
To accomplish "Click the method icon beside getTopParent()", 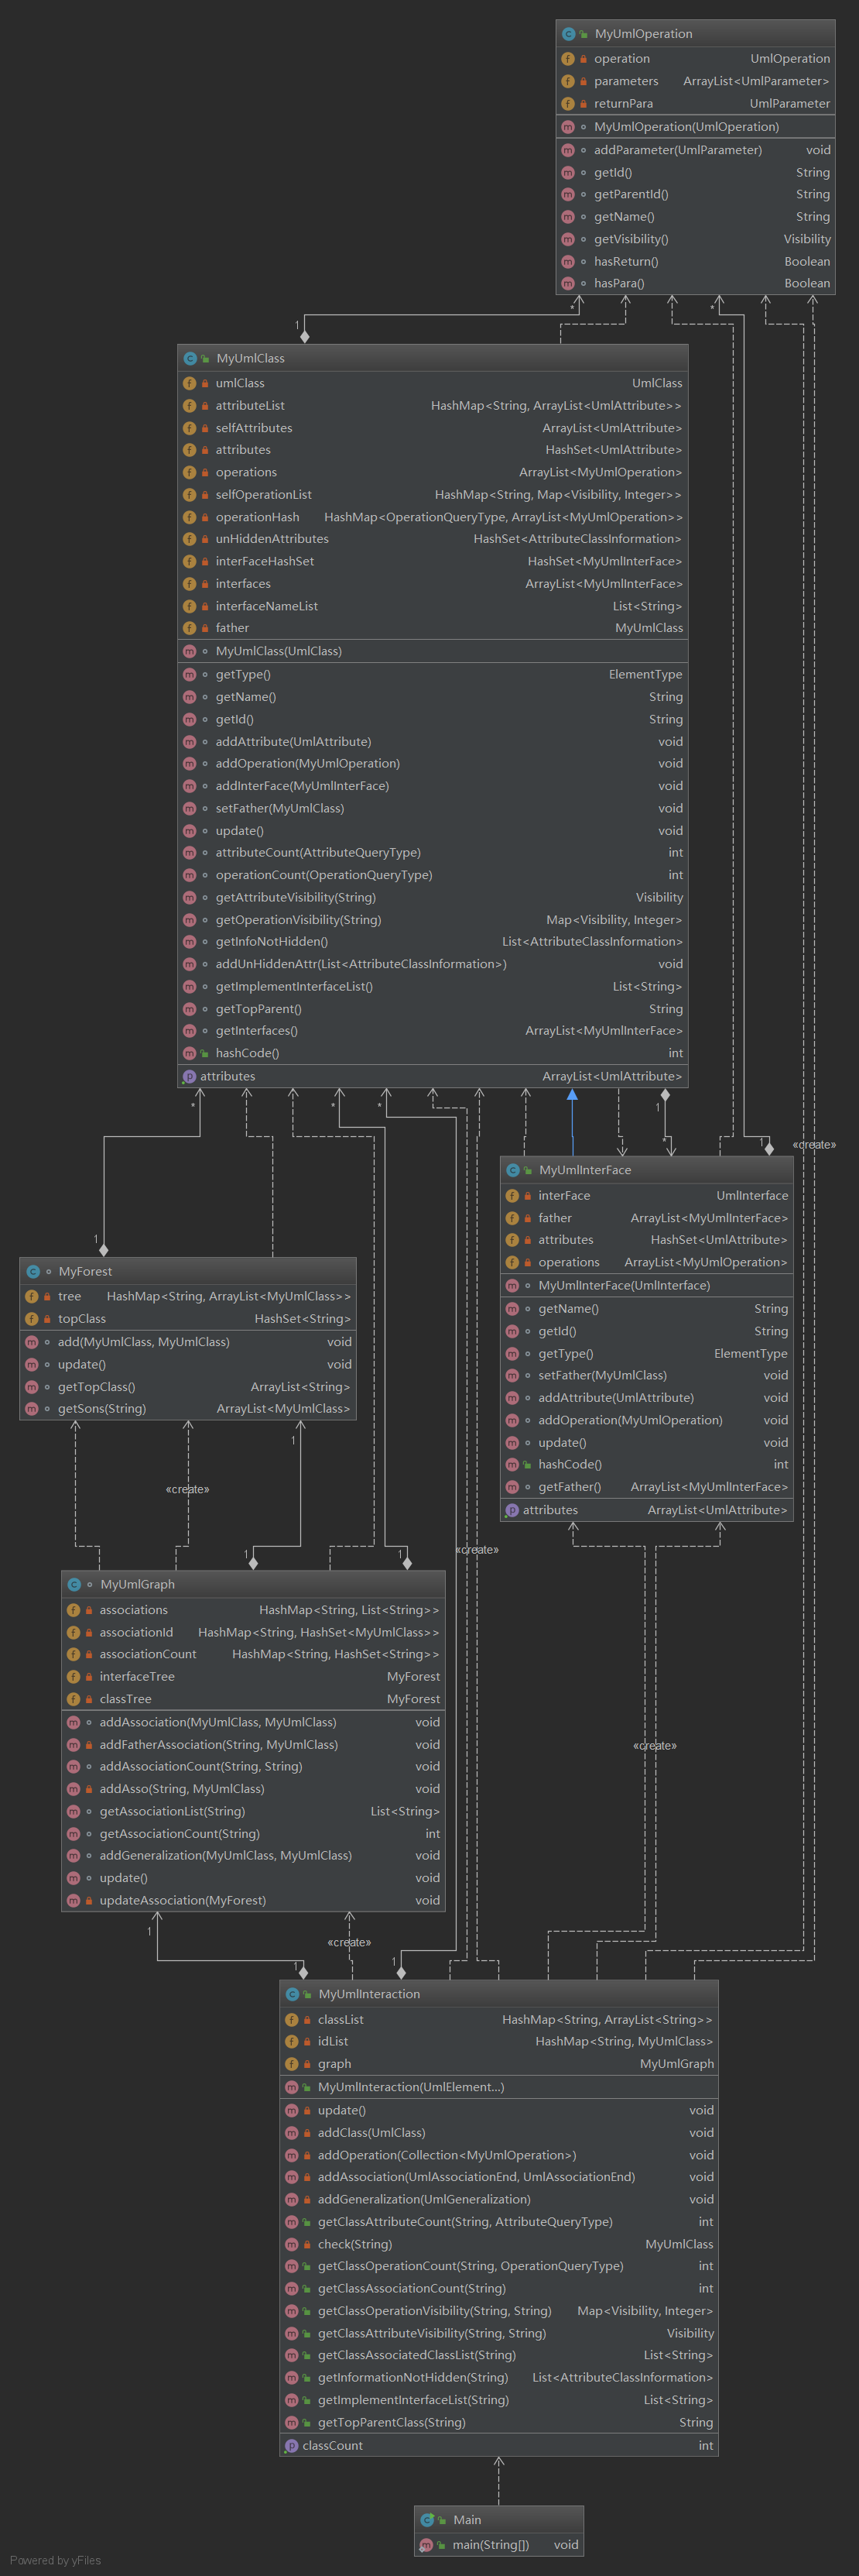I will [190, 1009].
